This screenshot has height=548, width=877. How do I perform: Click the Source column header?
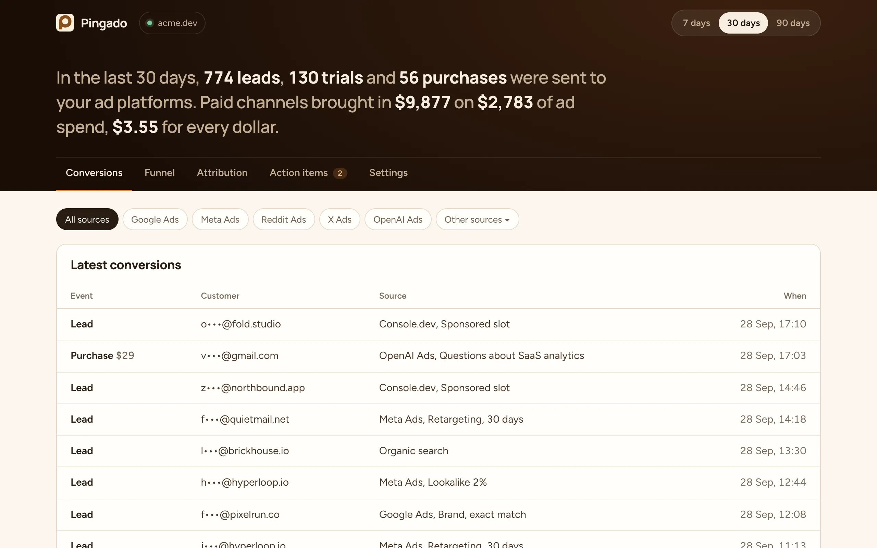[393, 296]
